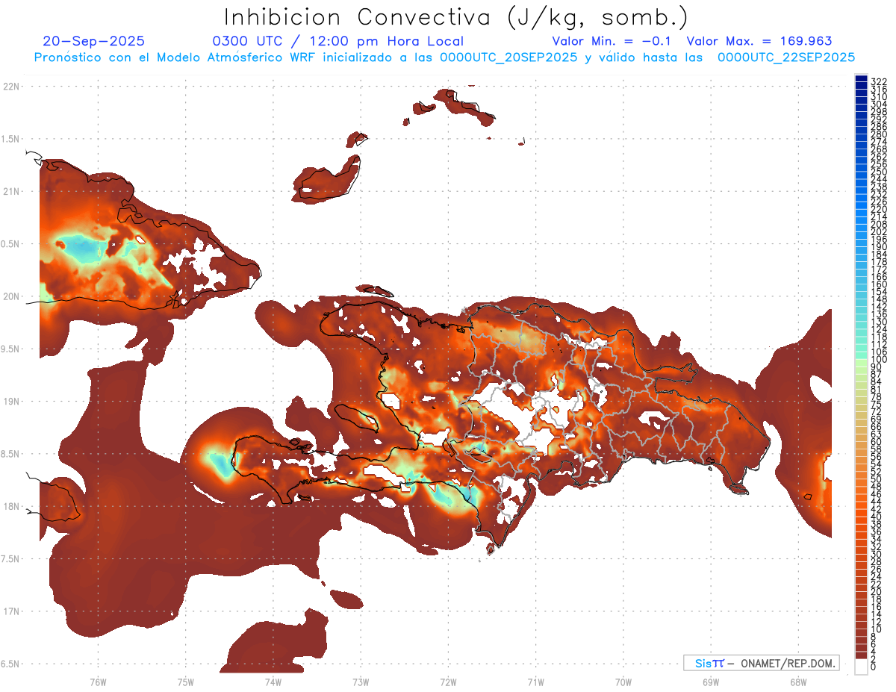Screen dimensions: 896x692
Task: Click the latitude label '9.5N'
Action: point(10,349)
